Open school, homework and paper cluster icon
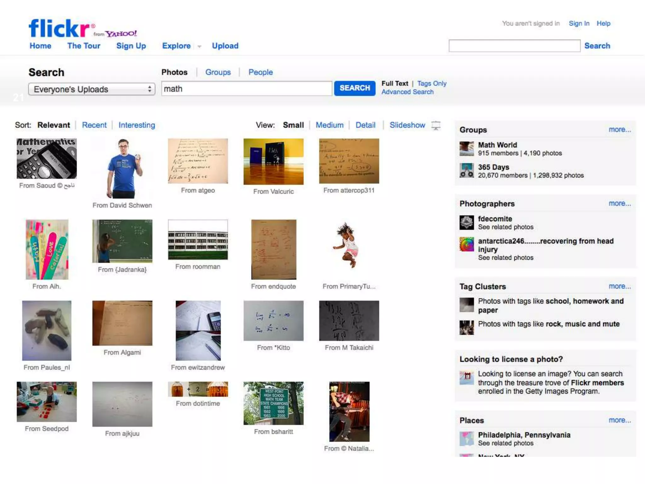This screenshot has width=645, height=484. pyautogui.click(x=466, y=305)
